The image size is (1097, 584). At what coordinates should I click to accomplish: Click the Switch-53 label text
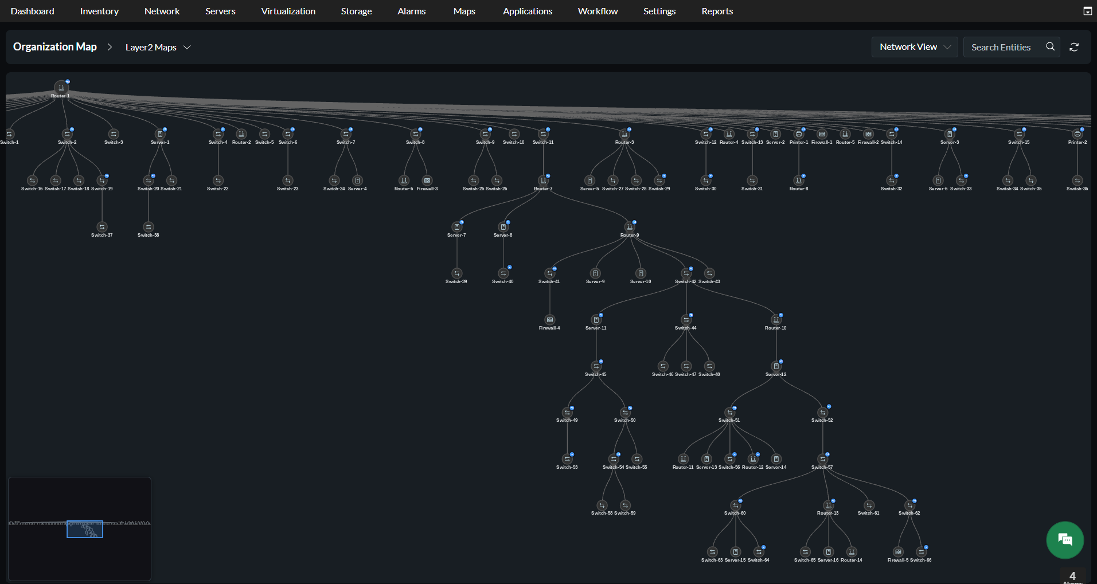click(567, 467)
